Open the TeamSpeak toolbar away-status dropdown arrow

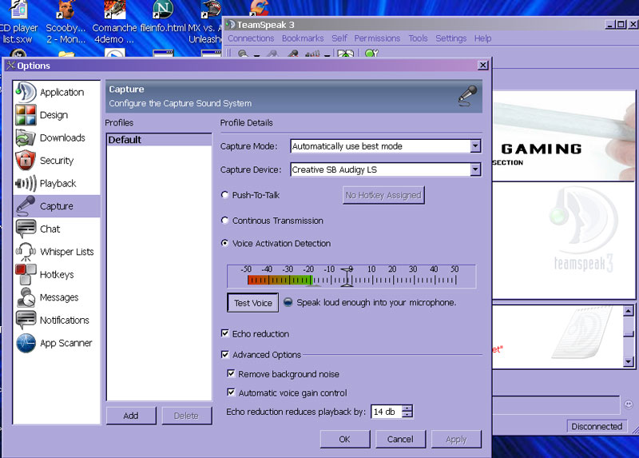click(256, 54)
